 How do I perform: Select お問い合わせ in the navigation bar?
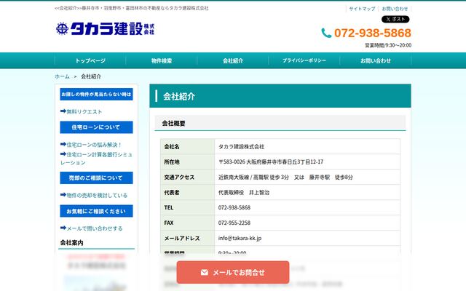tap(376, 60)
